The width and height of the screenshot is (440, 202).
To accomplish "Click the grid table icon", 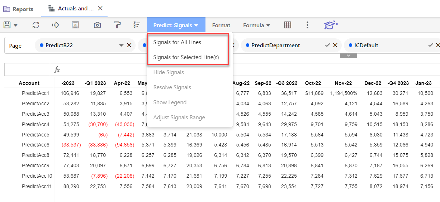I will click(x=287, y=25).
